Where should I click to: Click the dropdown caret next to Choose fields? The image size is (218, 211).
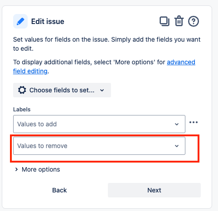pos(102,90)
